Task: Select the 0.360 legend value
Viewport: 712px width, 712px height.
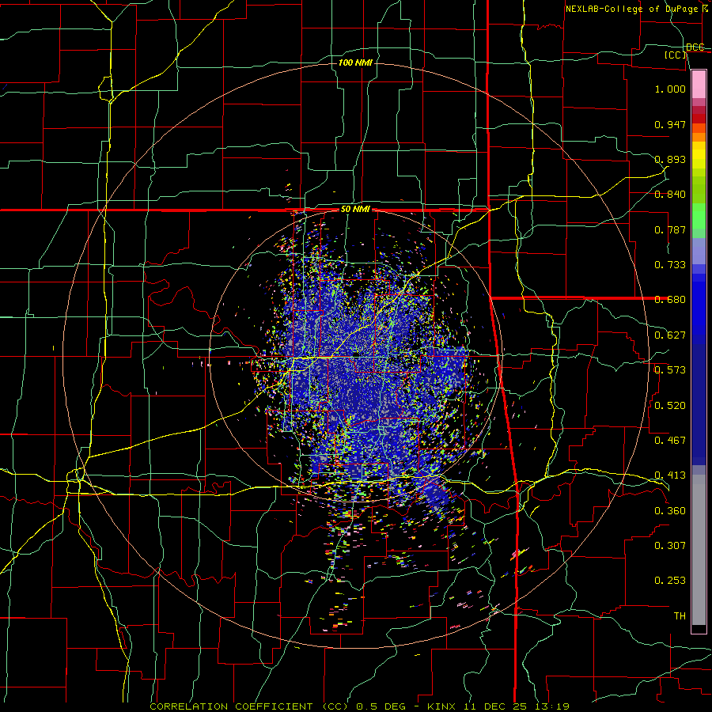Action: point(670,511)
